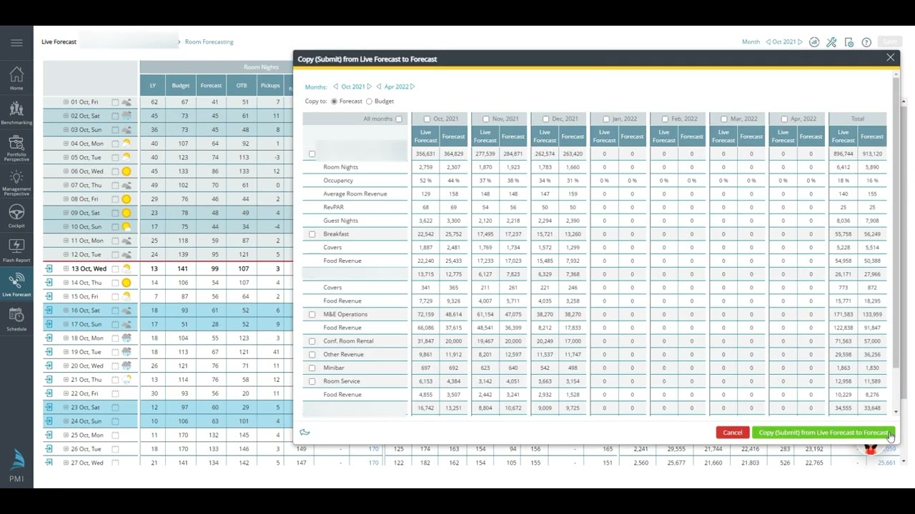915x514 pixels.
Task: Expand the 13 Oct, Wed row
Action: tap(66, 269)
